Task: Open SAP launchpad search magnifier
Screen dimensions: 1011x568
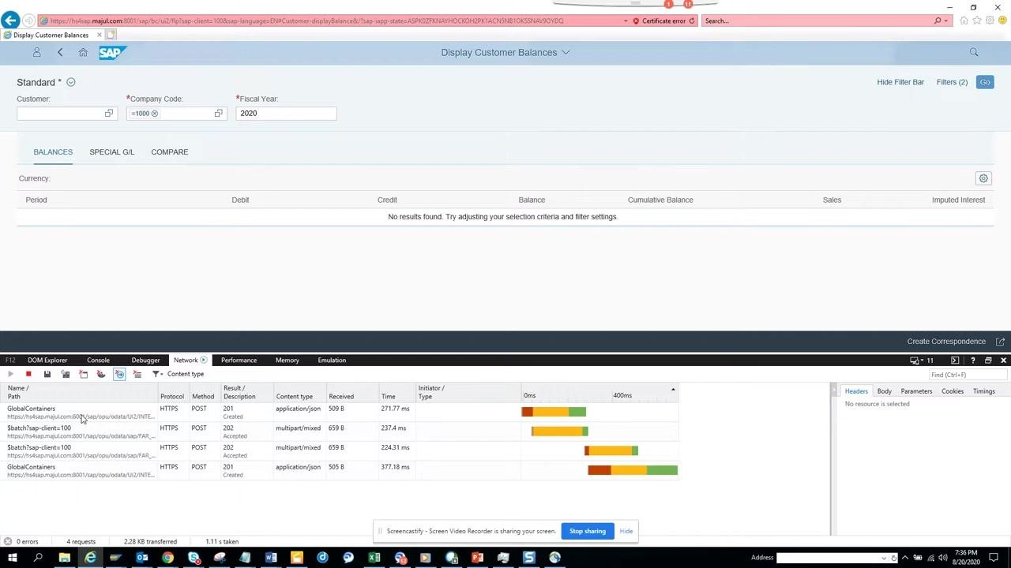Action: tap(974, 52)
